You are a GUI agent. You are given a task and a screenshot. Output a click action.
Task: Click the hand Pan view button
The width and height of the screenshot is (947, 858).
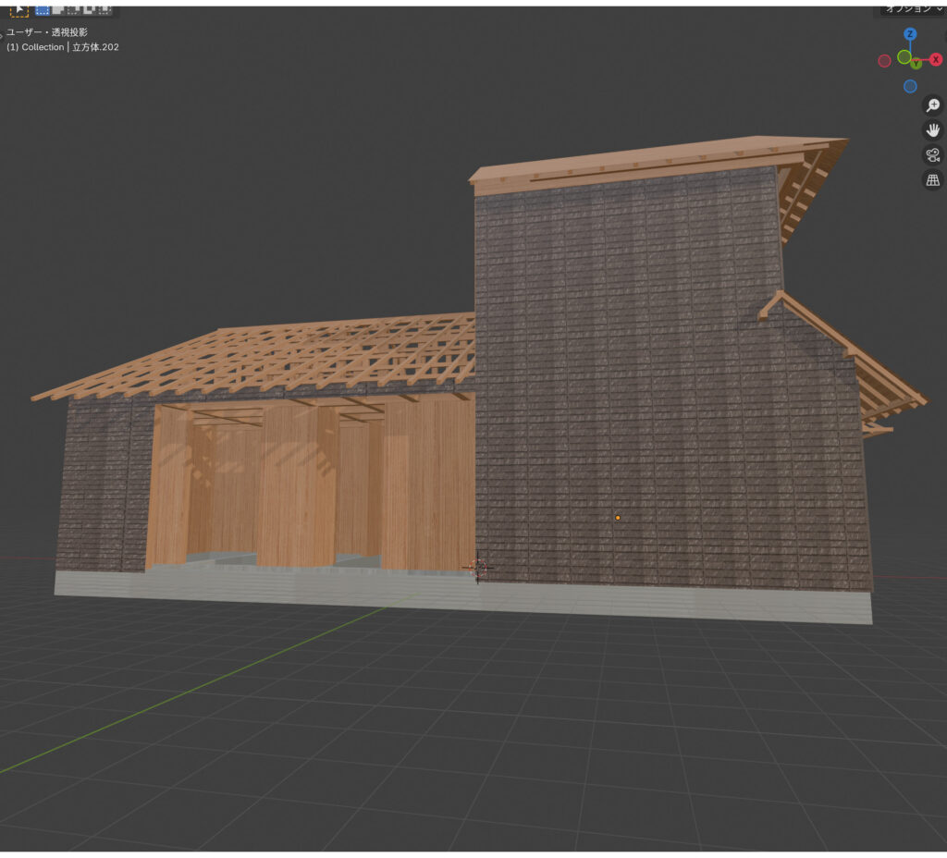point(933,130)
